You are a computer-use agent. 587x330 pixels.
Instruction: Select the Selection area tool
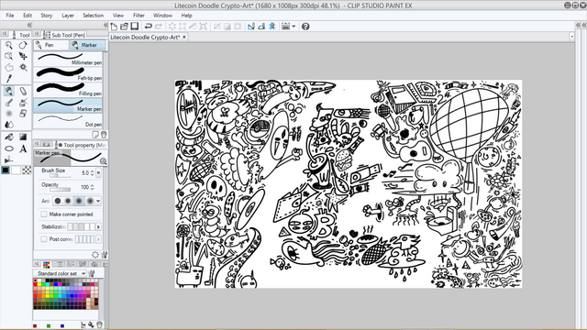click(8, 67)
